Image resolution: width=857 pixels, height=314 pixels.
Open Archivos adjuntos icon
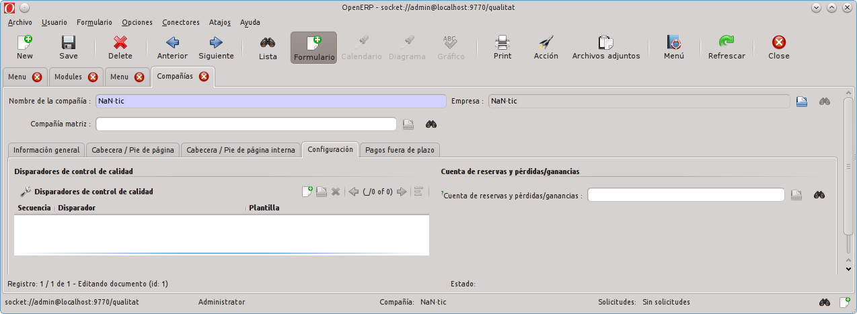pyautogui.click(x=606, y=42)
